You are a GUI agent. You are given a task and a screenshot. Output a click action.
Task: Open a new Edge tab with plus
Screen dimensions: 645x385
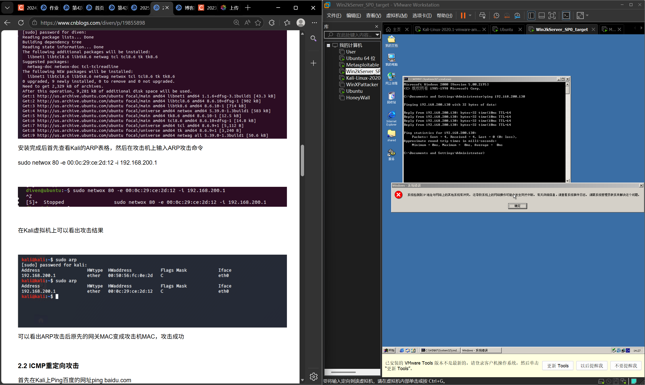(248, 8)
